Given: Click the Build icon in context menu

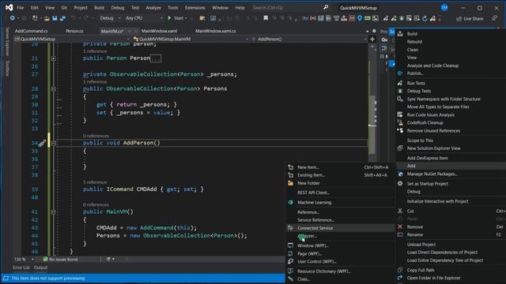Looking at the screenshot, I should point(400,33).
